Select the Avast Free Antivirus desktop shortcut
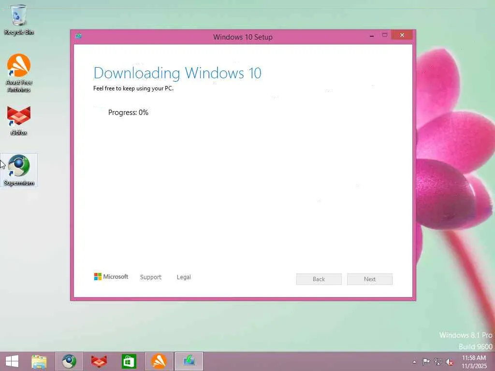This screenshot has width=495, height=371. [x=19, y=73]
